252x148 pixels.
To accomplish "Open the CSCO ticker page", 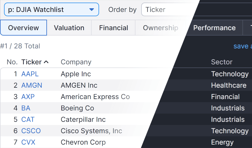I will point(31,131).
